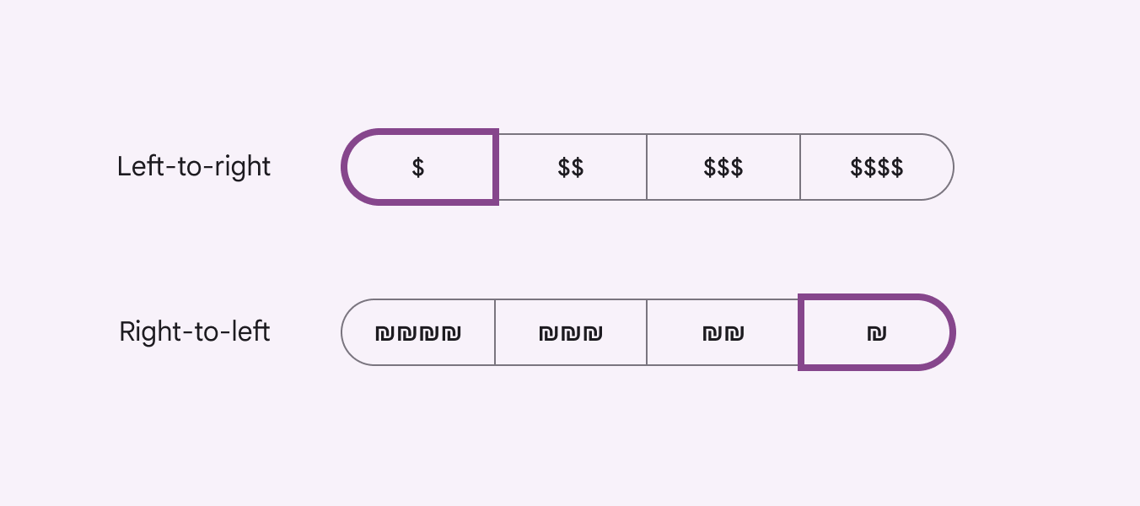Choose the two shekel signs segment
1140x506 pixels.
pos(723,332)
